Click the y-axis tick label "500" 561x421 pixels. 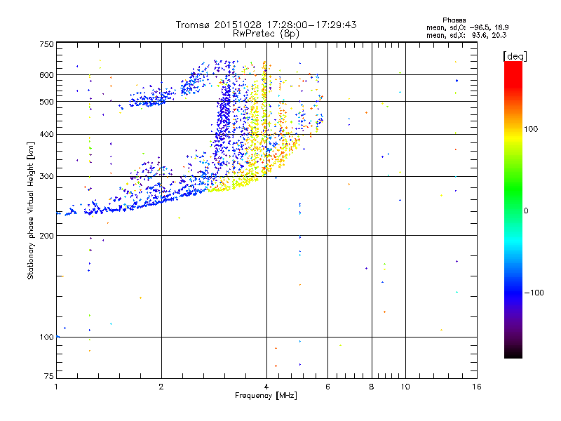point(46,102)
